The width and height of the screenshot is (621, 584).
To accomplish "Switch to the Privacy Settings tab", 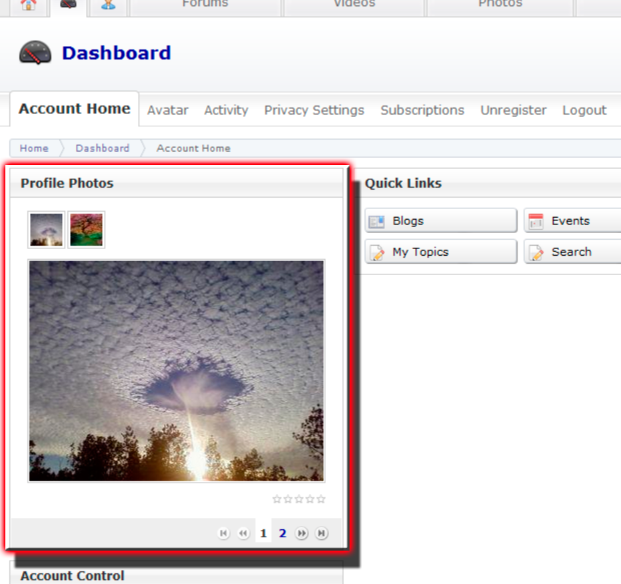I will (x=314, y=110).
